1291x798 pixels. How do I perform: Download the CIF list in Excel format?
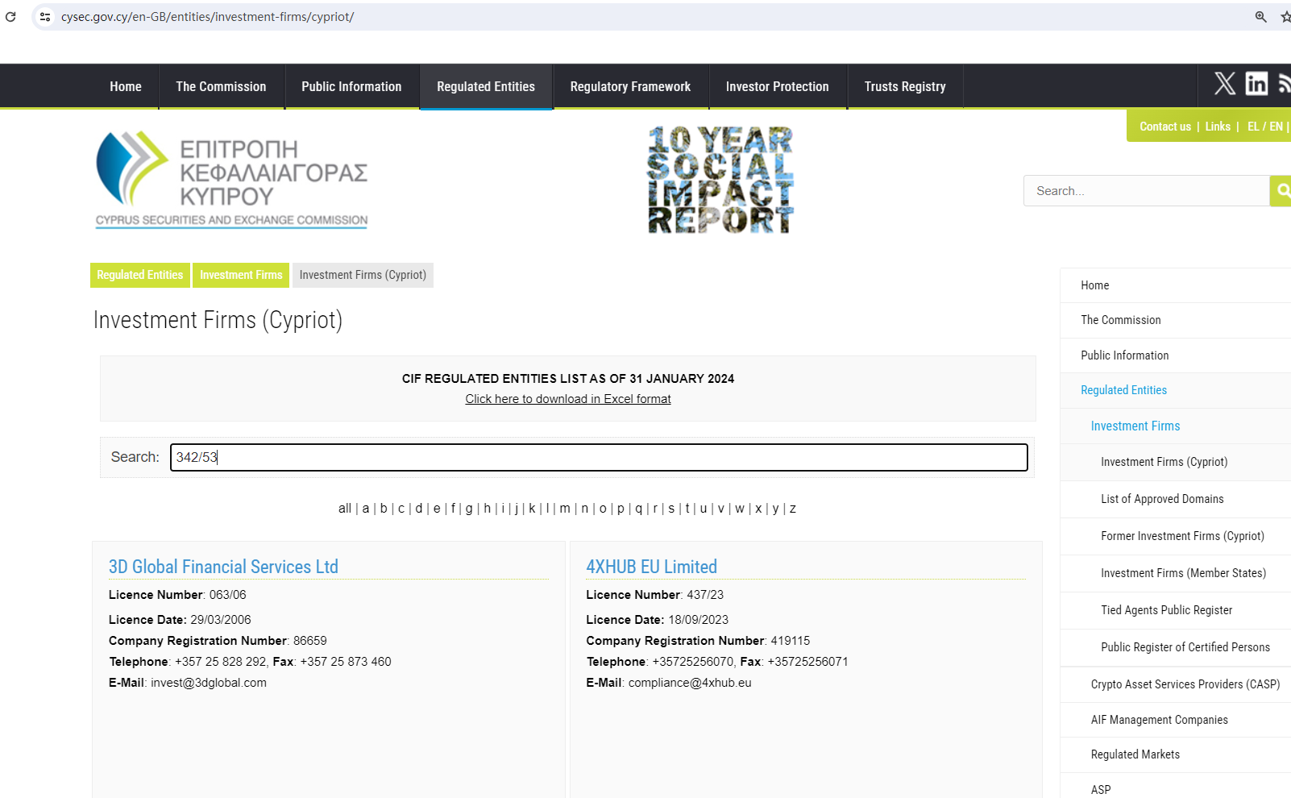[x=567, y=398]
